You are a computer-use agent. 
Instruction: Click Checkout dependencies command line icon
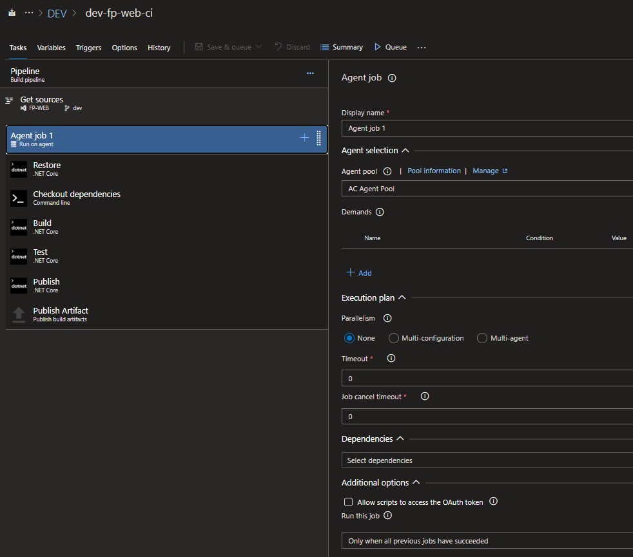point(19,198)
